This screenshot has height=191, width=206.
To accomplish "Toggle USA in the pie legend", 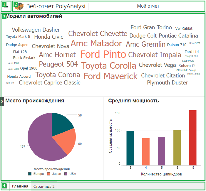I will (x=70, y=174).
